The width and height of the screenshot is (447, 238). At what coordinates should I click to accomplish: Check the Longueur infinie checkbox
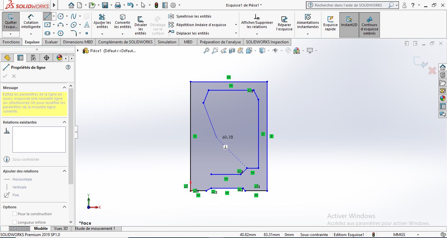[x=14, y=222]
